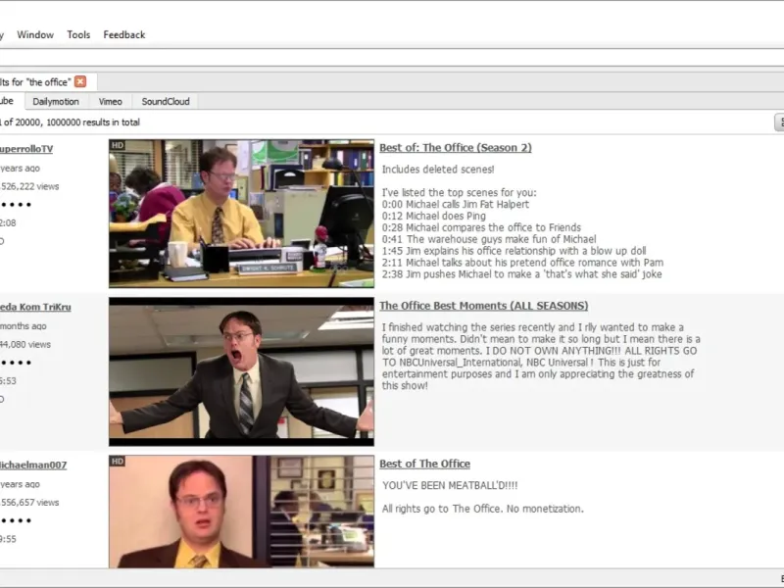784x588 pixels.
Task: Open the Feedback menu
Action: point(124,34)
